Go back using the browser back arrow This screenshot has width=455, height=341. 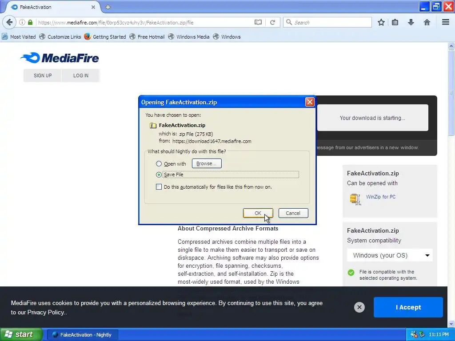point(9,22)
